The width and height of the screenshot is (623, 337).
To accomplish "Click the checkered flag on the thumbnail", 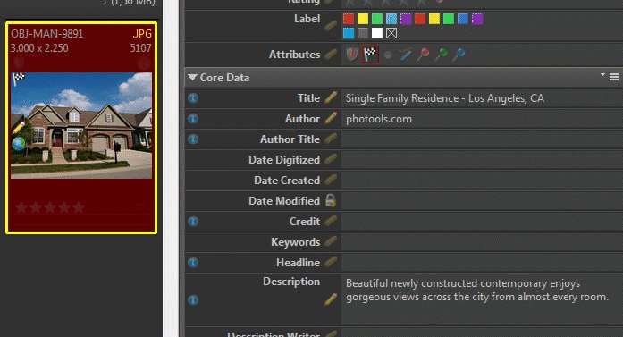I will (19, 79).
